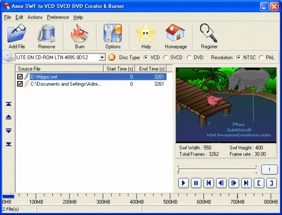The image size is (282, 215).
Task: Click the Register key icon
Action: [208, 33]
